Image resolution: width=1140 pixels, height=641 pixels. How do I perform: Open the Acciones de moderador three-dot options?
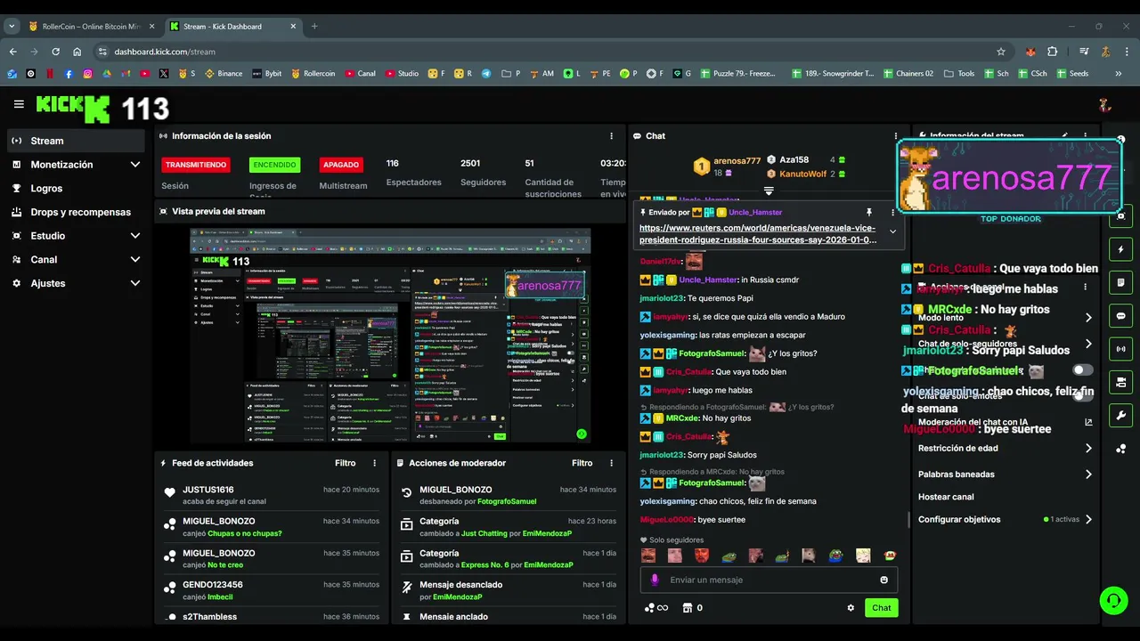611,463
